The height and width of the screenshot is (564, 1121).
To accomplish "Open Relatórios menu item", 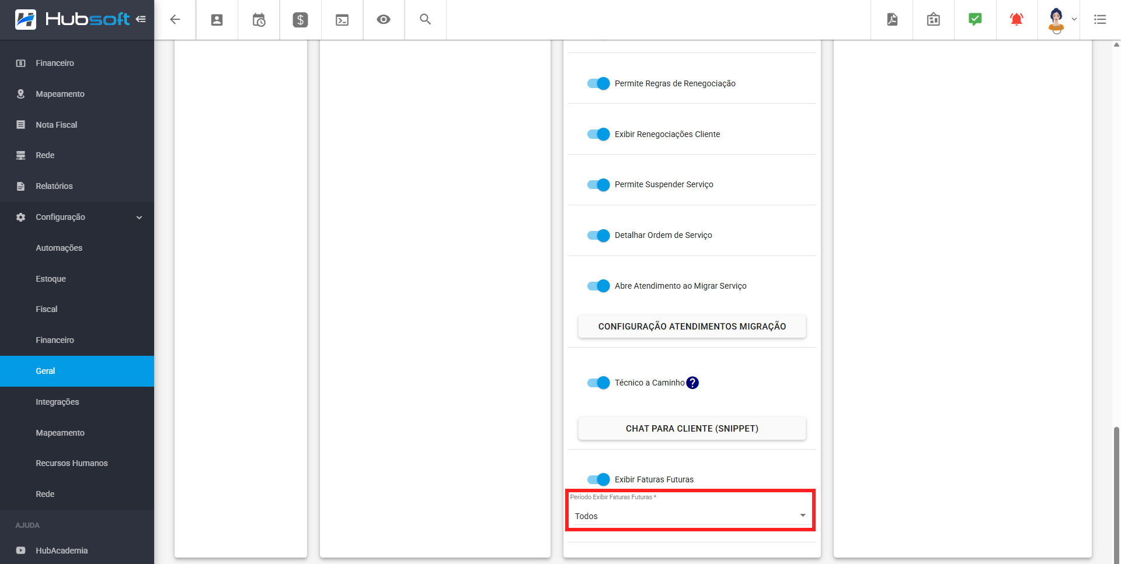I will tap(77, 186).
